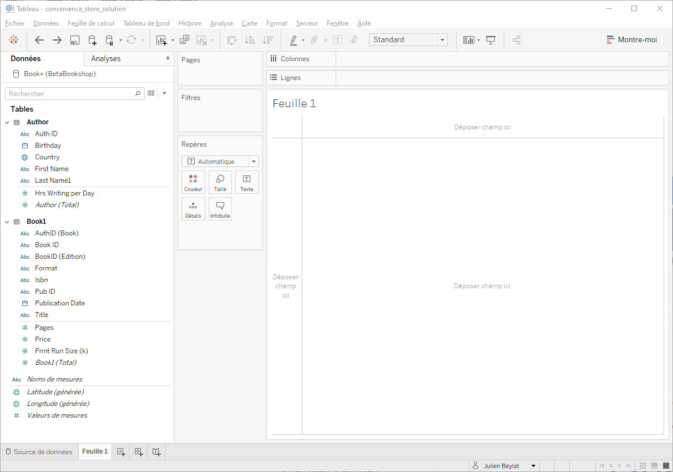Show sheet sorter grid view icon
Image resolution: width=673 pixels, height=472 pixels.
point(643,466)
